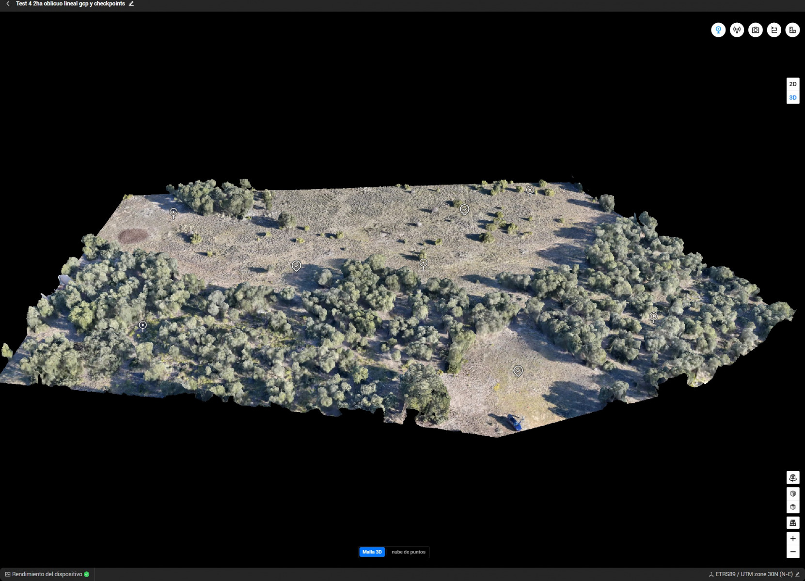Switch to the nube de puntos tab
The width and height of the screenshot is (805, 581).
coord(408,552)
